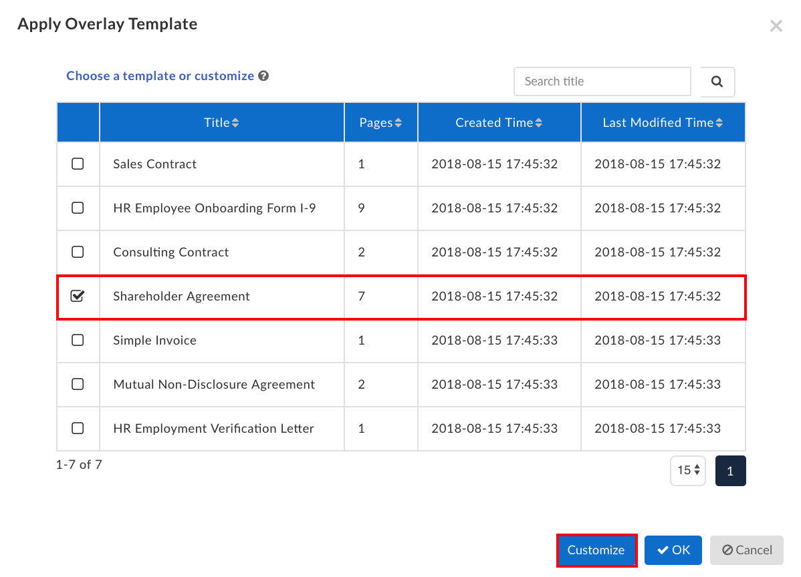This screenshot has width=801, height=577.
Task: Click the Customize button
Action: (x=596, y=550)
